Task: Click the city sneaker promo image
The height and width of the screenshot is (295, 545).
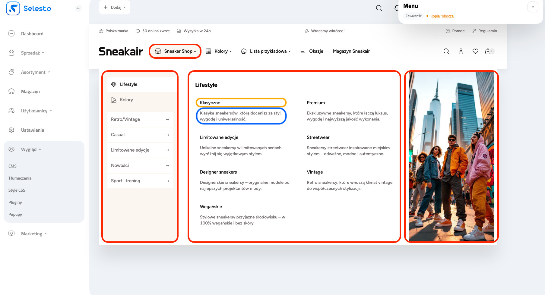Action: 451,157
